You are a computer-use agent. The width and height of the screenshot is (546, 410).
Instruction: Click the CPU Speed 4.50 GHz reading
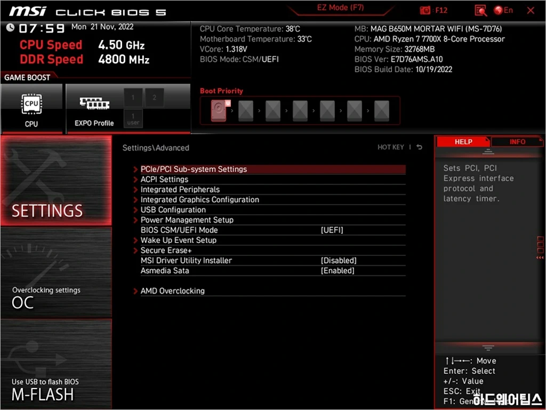pyautogui.click(x=82, y=45)
